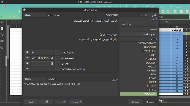The image size is (190, 106).
Task: Toggle the مصفوفة array checkbox
Action: point(156,102)
